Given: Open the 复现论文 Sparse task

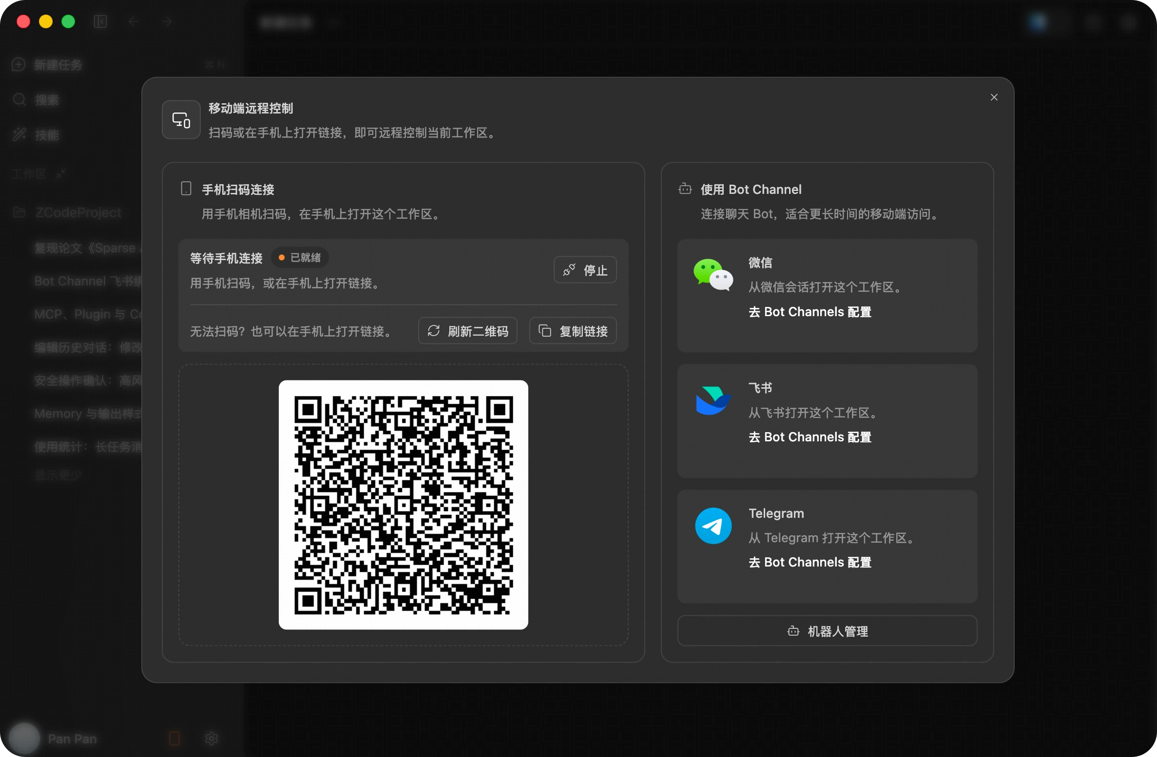Looking at the screenshot, I should [88, 248].
